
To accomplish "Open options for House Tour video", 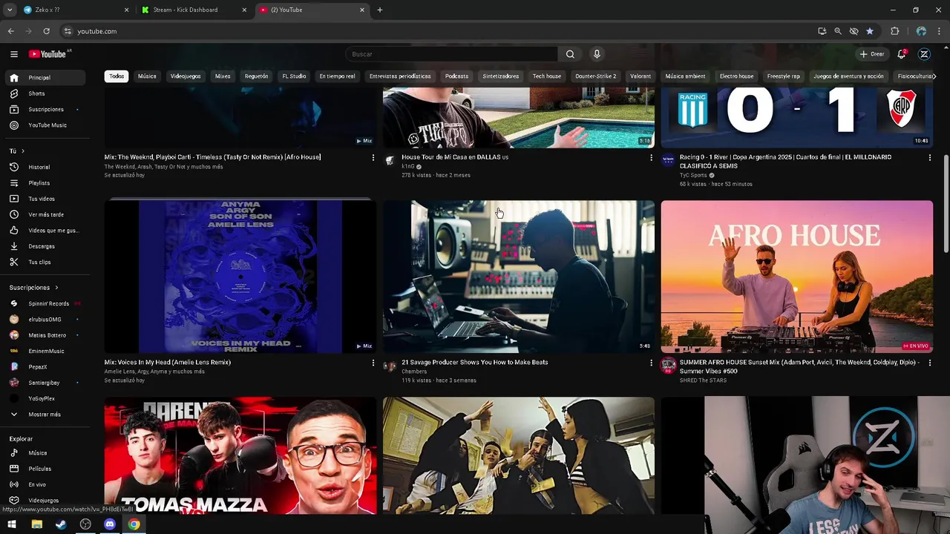I will pos(651,157).
